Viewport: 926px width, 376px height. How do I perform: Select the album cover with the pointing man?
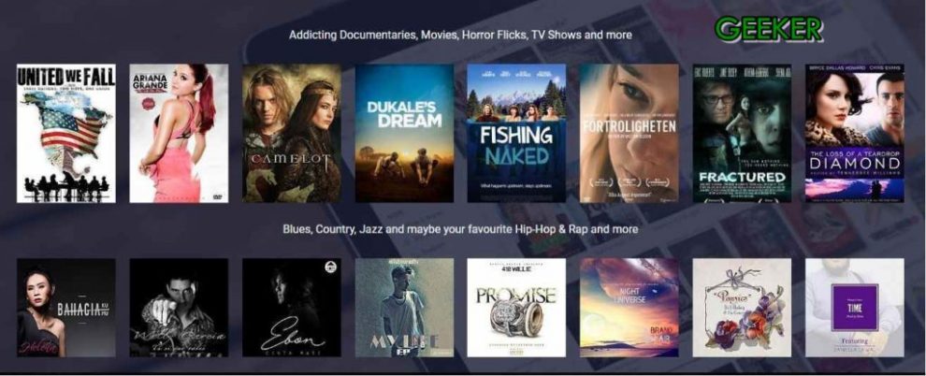(x=179, y=308)
